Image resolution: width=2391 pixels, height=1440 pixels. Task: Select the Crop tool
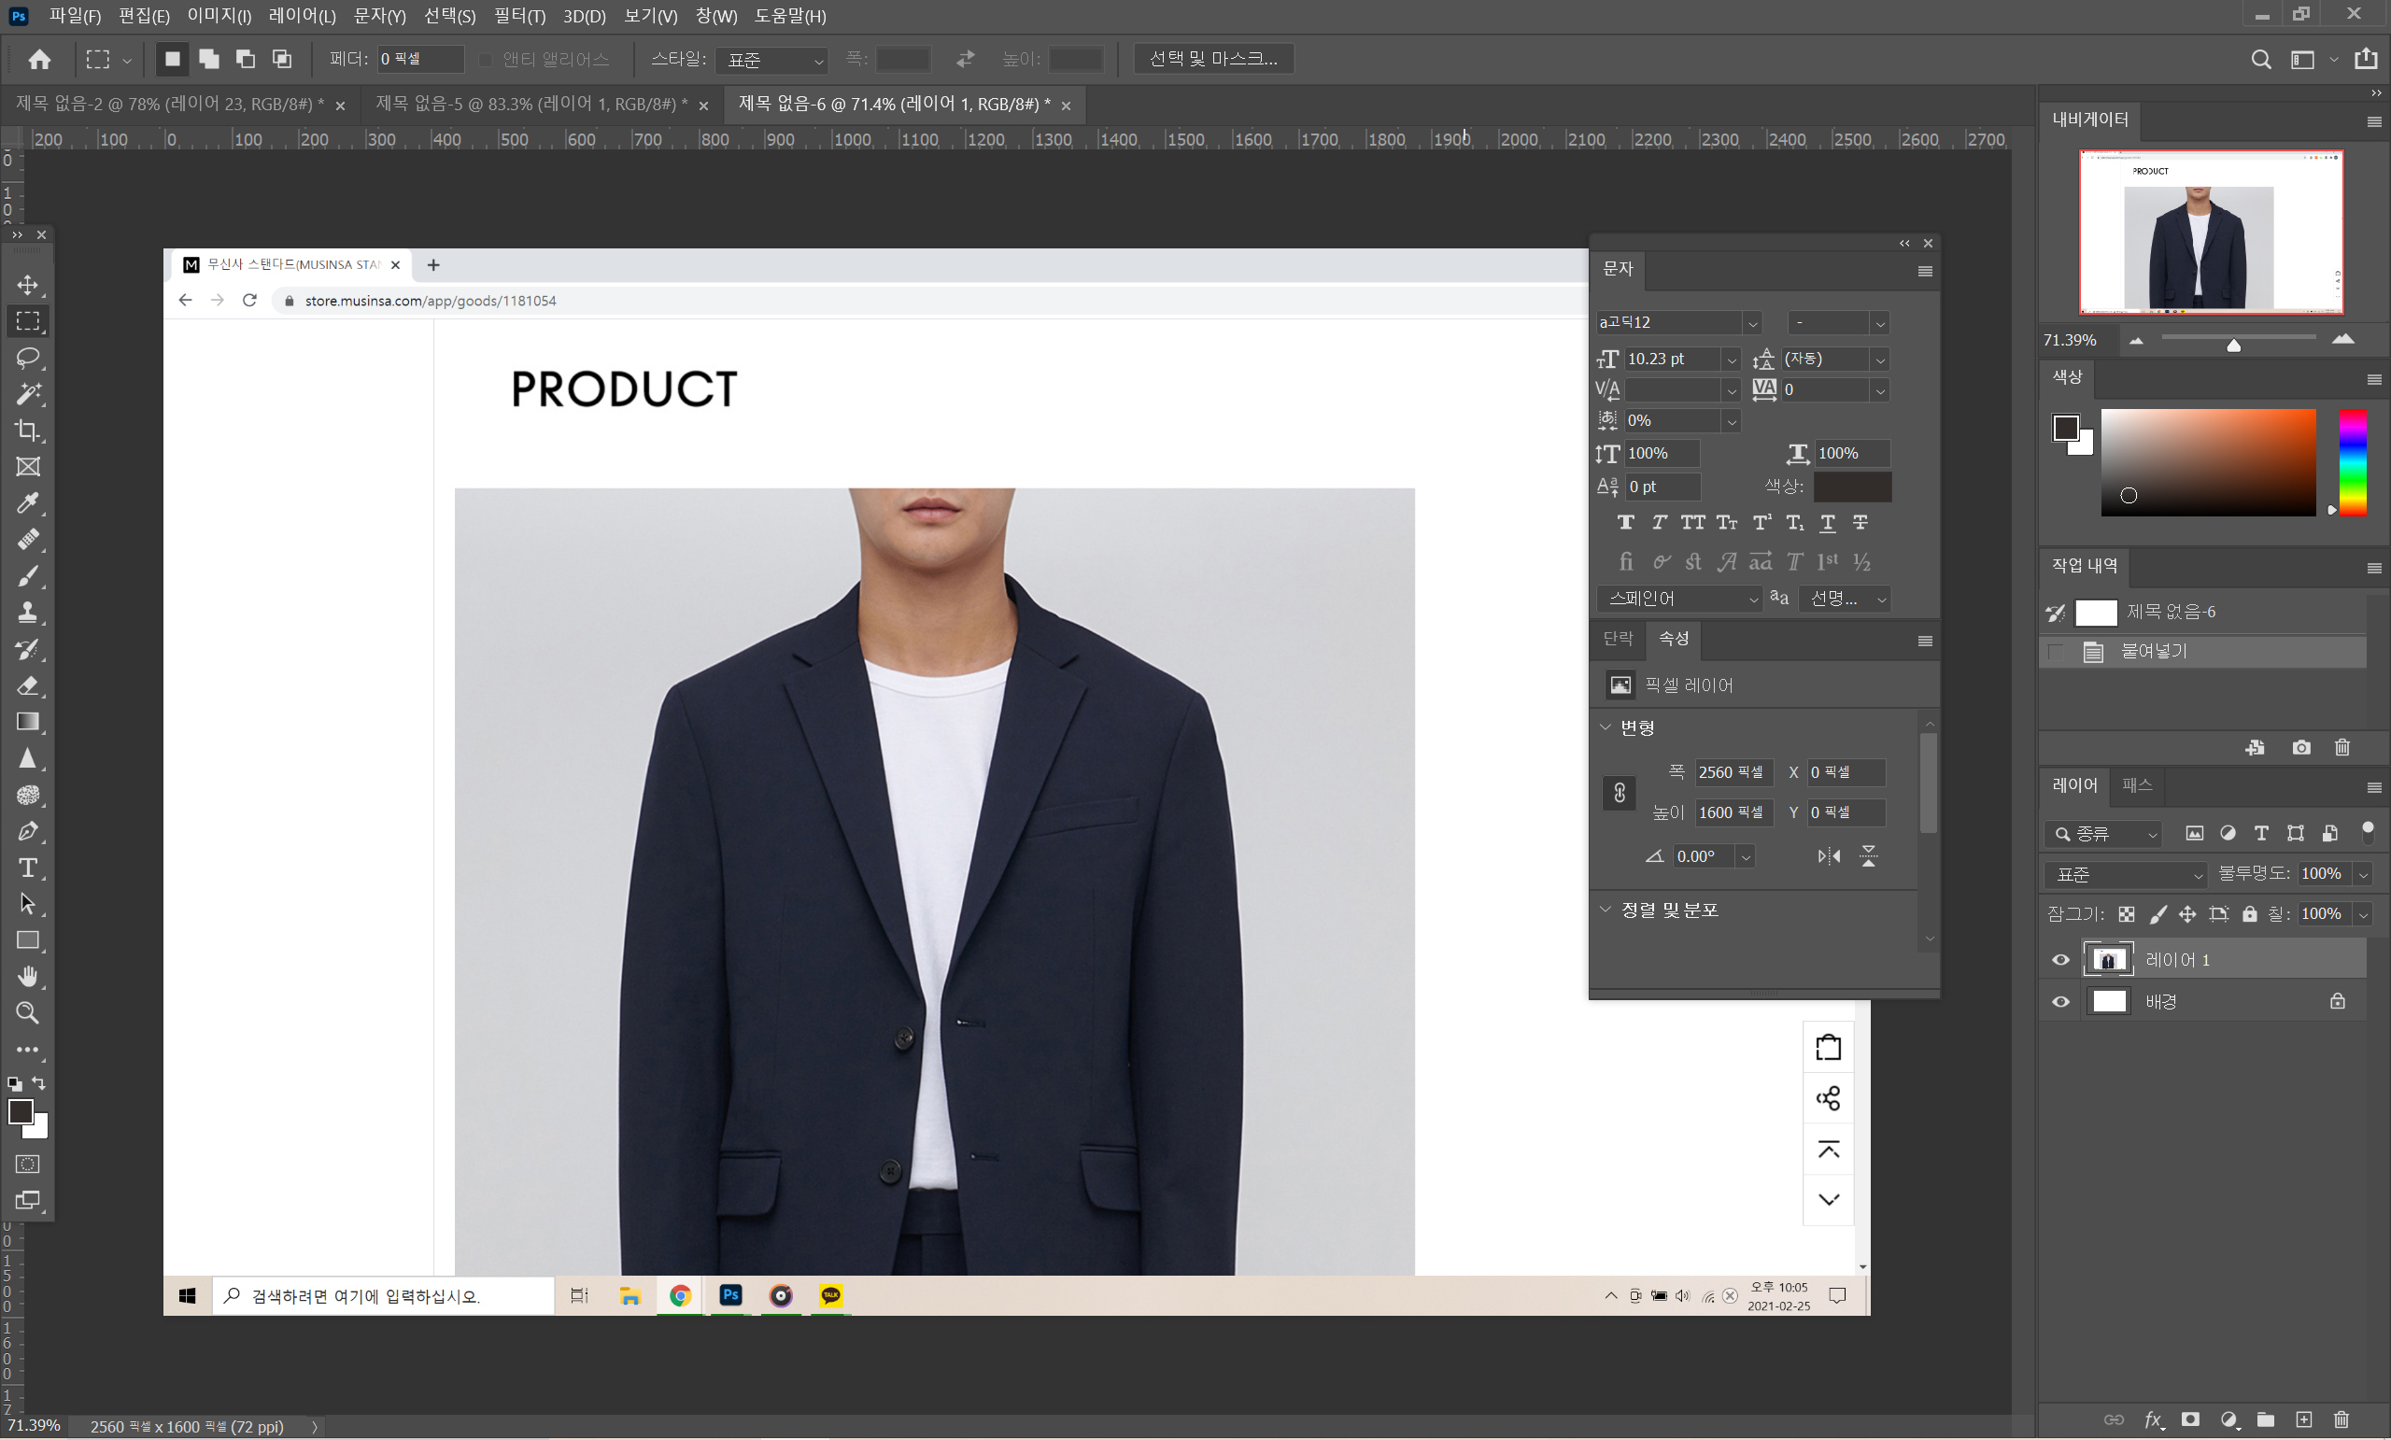(27, 430)
